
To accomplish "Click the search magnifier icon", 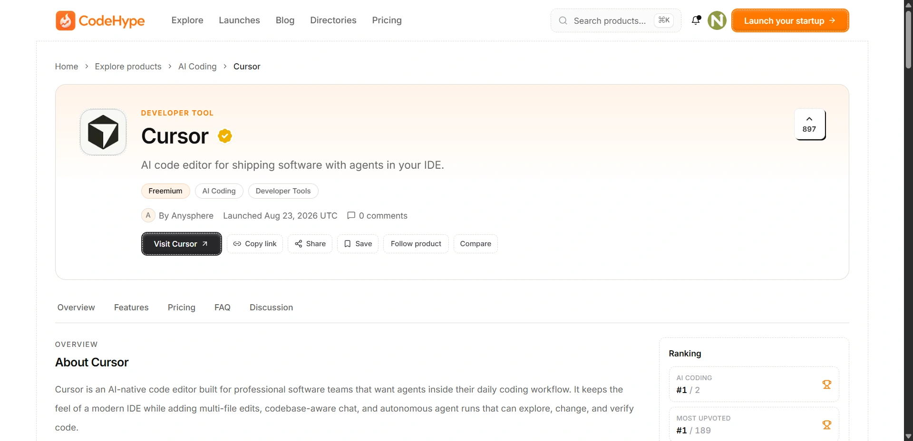I will 563,20.
